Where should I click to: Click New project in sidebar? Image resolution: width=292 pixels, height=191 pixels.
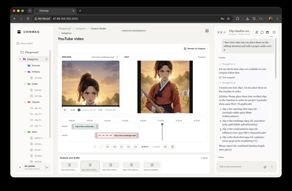[x=25, y=43]
